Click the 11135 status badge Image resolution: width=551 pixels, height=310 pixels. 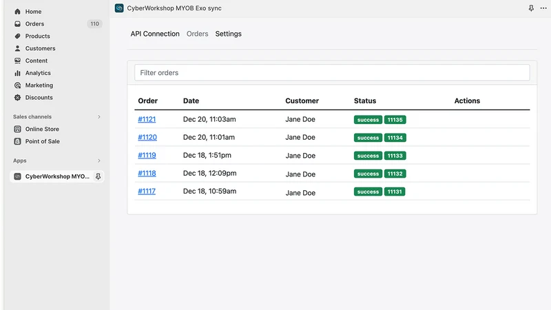[x=395, y=120]
